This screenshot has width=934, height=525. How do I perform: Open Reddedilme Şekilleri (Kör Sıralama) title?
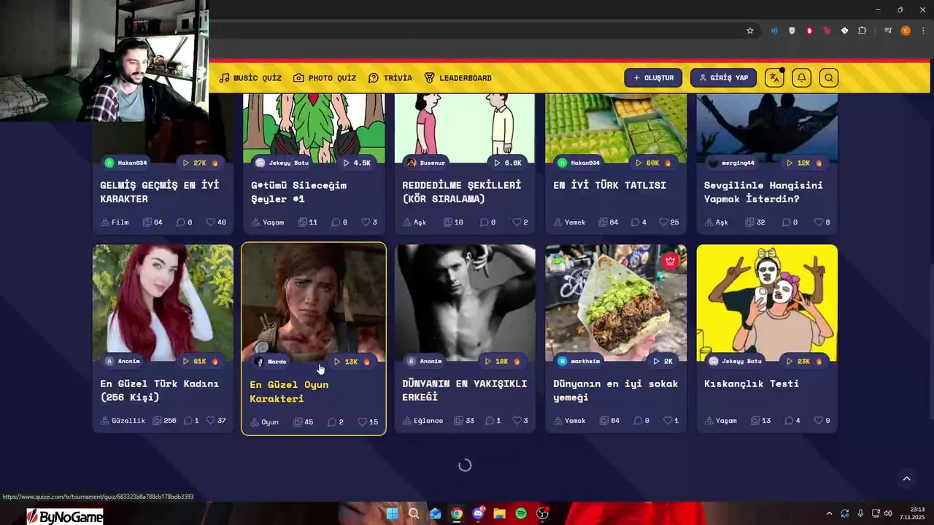(461, 192)
